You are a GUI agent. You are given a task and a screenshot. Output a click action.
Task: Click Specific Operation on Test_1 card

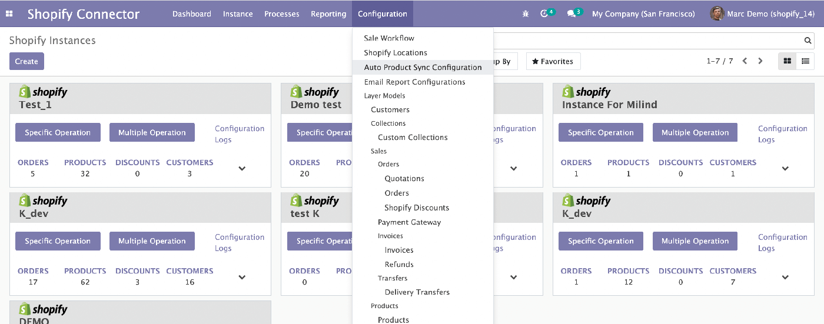[58, 132]
